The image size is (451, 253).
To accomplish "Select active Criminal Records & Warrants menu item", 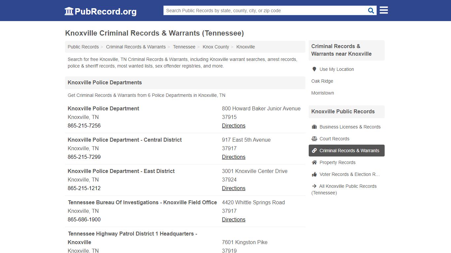I will click(x=347, y=151).
